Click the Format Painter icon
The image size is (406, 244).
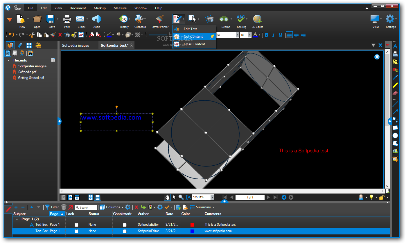159,19
